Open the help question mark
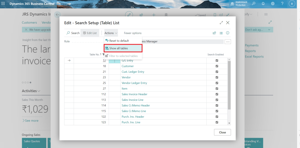This screenshot has width=300, height=148. [x=282, y=4]
